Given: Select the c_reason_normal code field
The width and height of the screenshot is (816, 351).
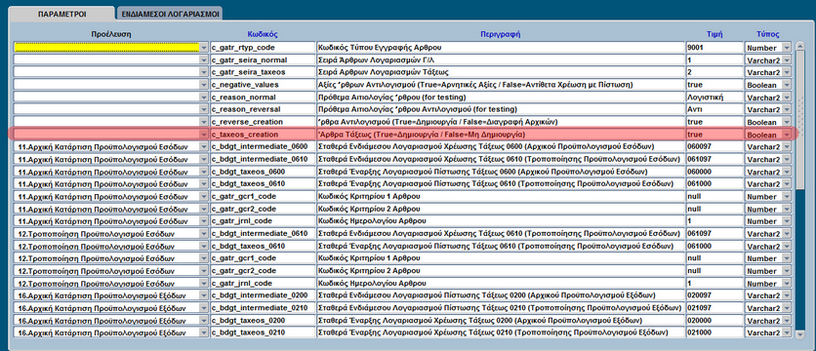Looking at the screenshot, I should 263,97.
